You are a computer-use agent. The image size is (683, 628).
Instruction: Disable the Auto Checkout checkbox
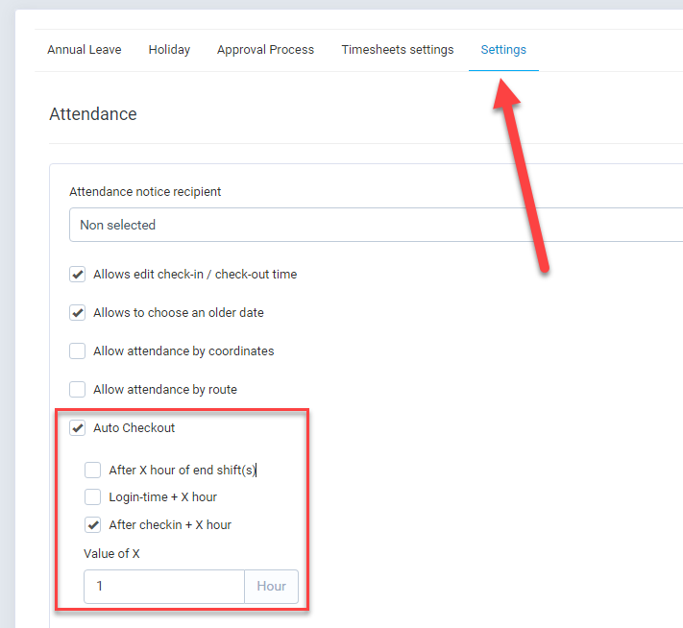coord(78,428)
